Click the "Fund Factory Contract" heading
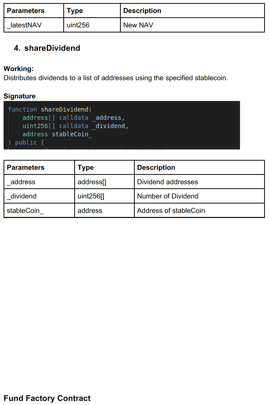The height and width of the screenshot is (405, 269). click(x=47, y=398)
